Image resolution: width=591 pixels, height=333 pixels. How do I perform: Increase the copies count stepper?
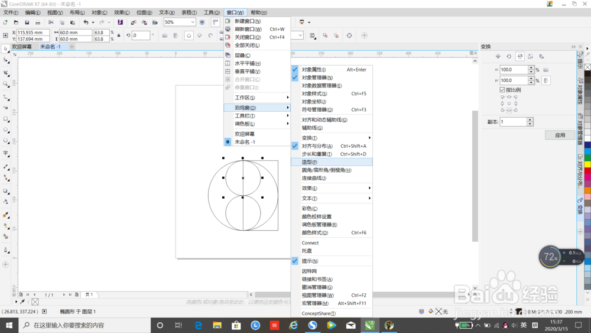pos(530,119)
